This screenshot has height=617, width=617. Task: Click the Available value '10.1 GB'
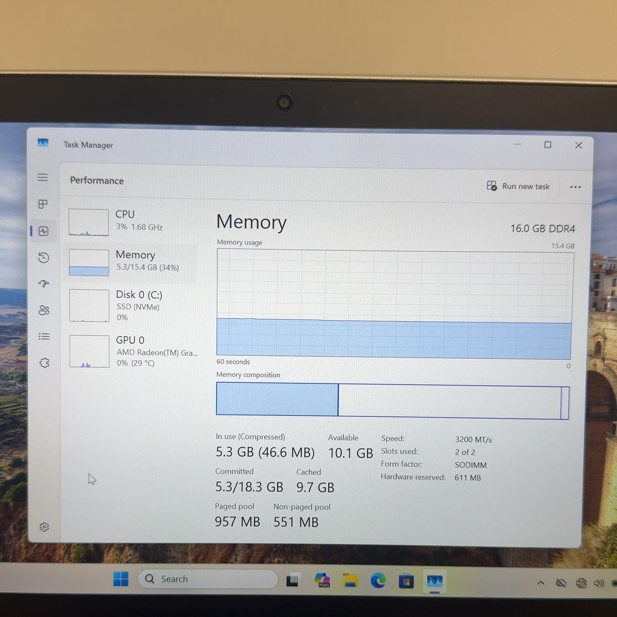pos(351,453)
